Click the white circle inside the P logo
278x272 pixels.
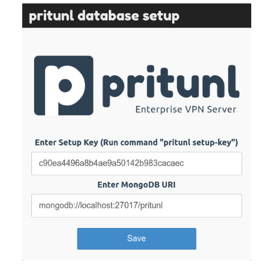(65, 86)
